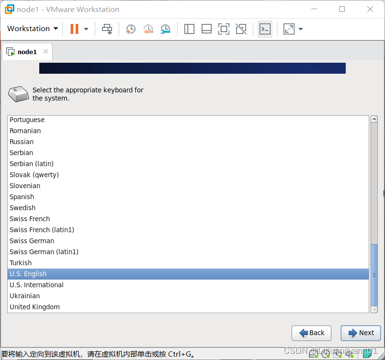
Task: Select Swiss German (latin1) keyboard layout
Action: 188,252
